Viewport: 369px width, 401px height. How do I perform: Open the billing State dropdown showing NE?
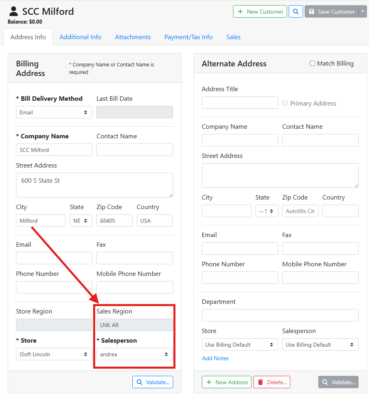(81, 221)
